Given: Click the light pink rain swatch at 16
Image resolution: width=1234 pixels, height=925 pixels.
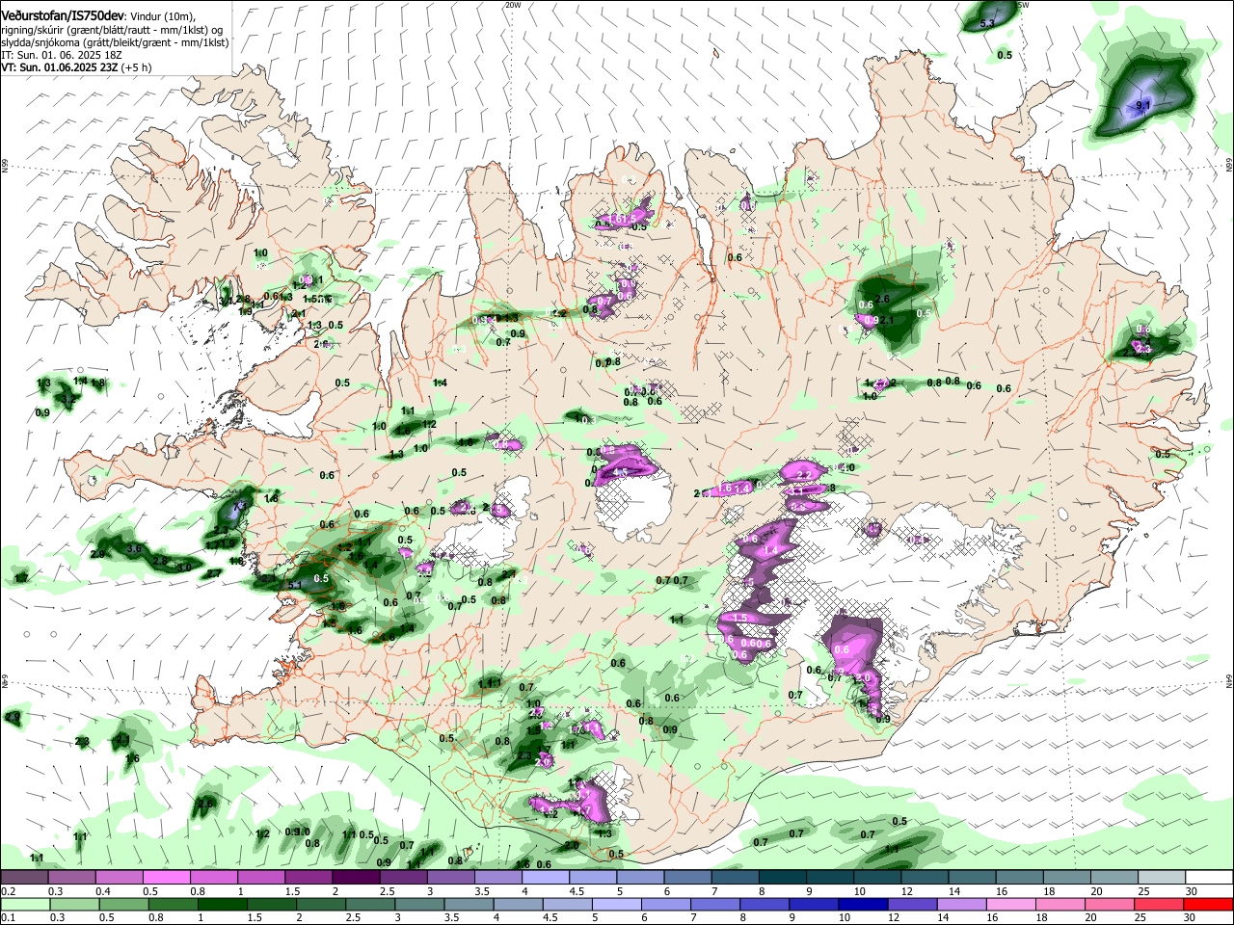Looking at the screenshot, I should 1010,904.
